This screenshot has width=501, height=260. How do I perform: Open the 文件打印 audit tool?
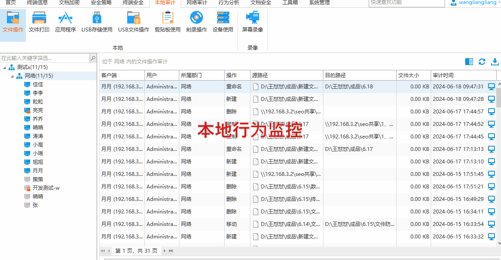coord(39,22)
